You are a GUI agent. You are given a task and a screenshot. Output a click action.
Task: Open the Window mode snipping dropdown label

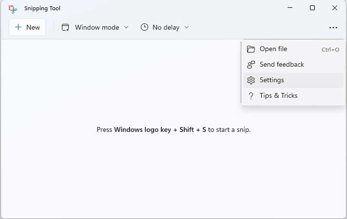pos(97,27)
